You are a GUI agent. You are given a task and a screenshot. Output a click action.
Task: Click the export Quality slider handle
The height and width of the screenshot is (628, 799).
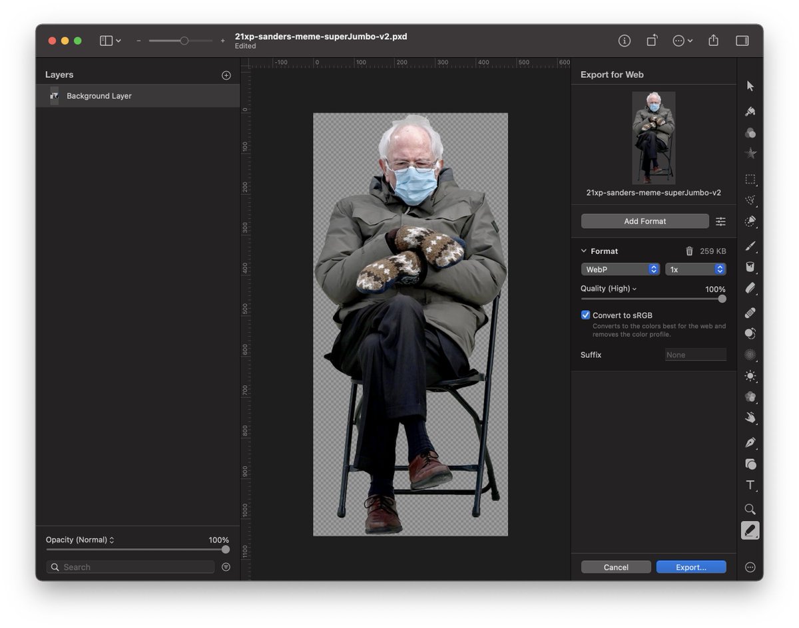point(722,299)
